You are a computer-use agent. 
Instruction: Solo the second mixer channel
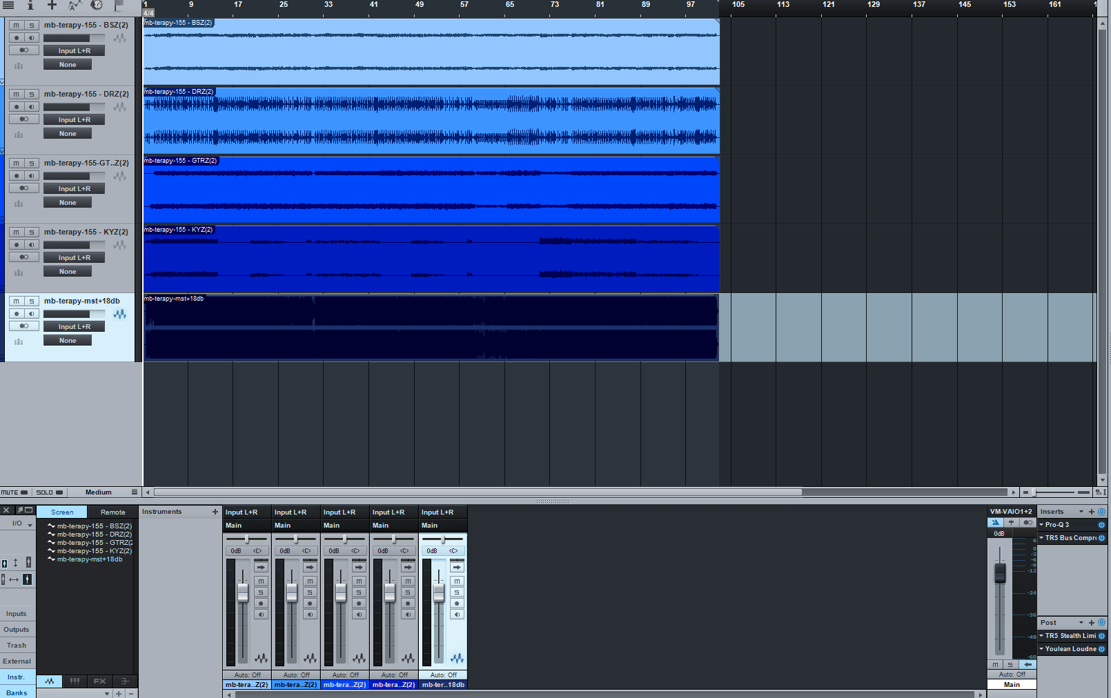coord(310,592)
